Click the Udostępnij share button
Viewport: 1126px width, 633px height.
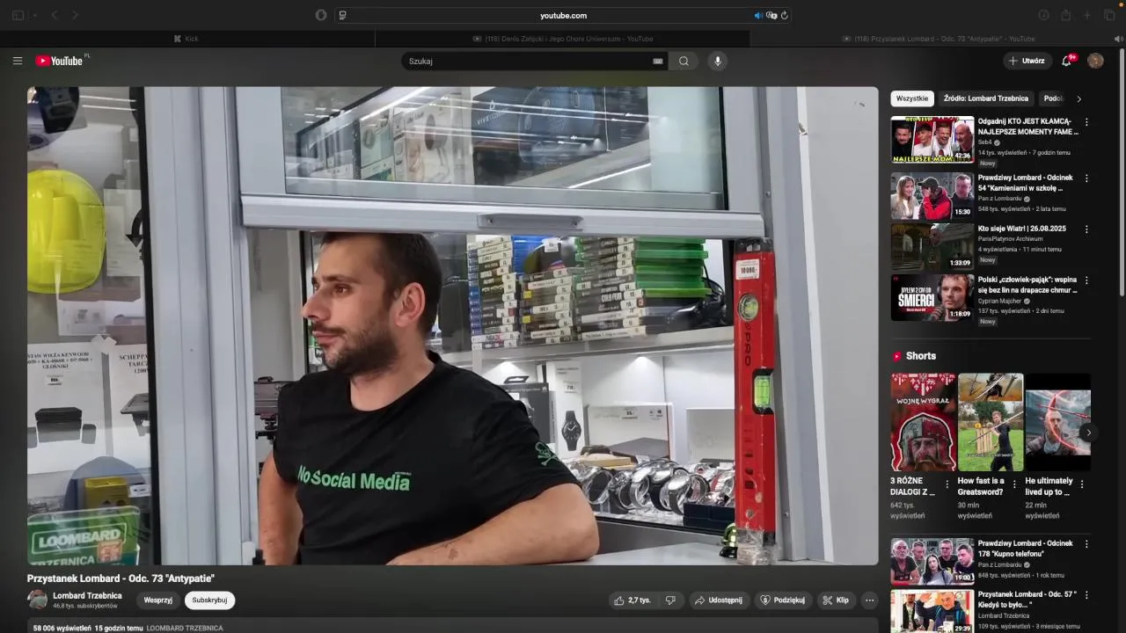point(719,600)
